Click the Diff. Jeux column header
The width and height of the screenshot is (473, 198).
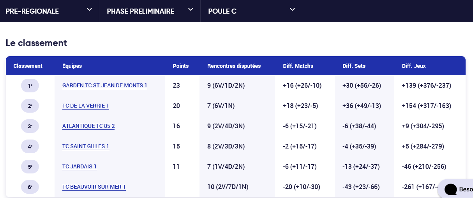414,66
